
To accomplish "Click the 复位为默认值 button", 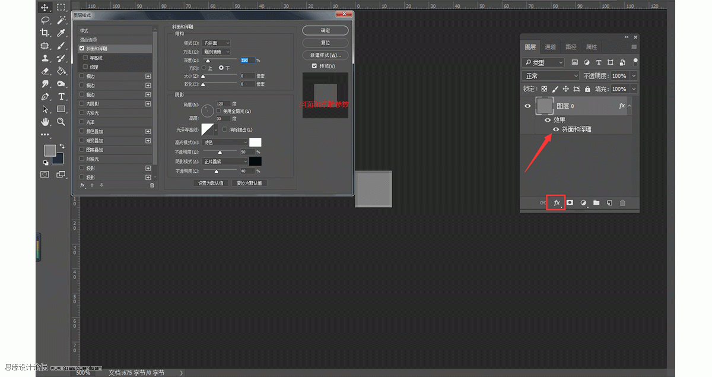I will pyautogui.click(x=249, y=183).
